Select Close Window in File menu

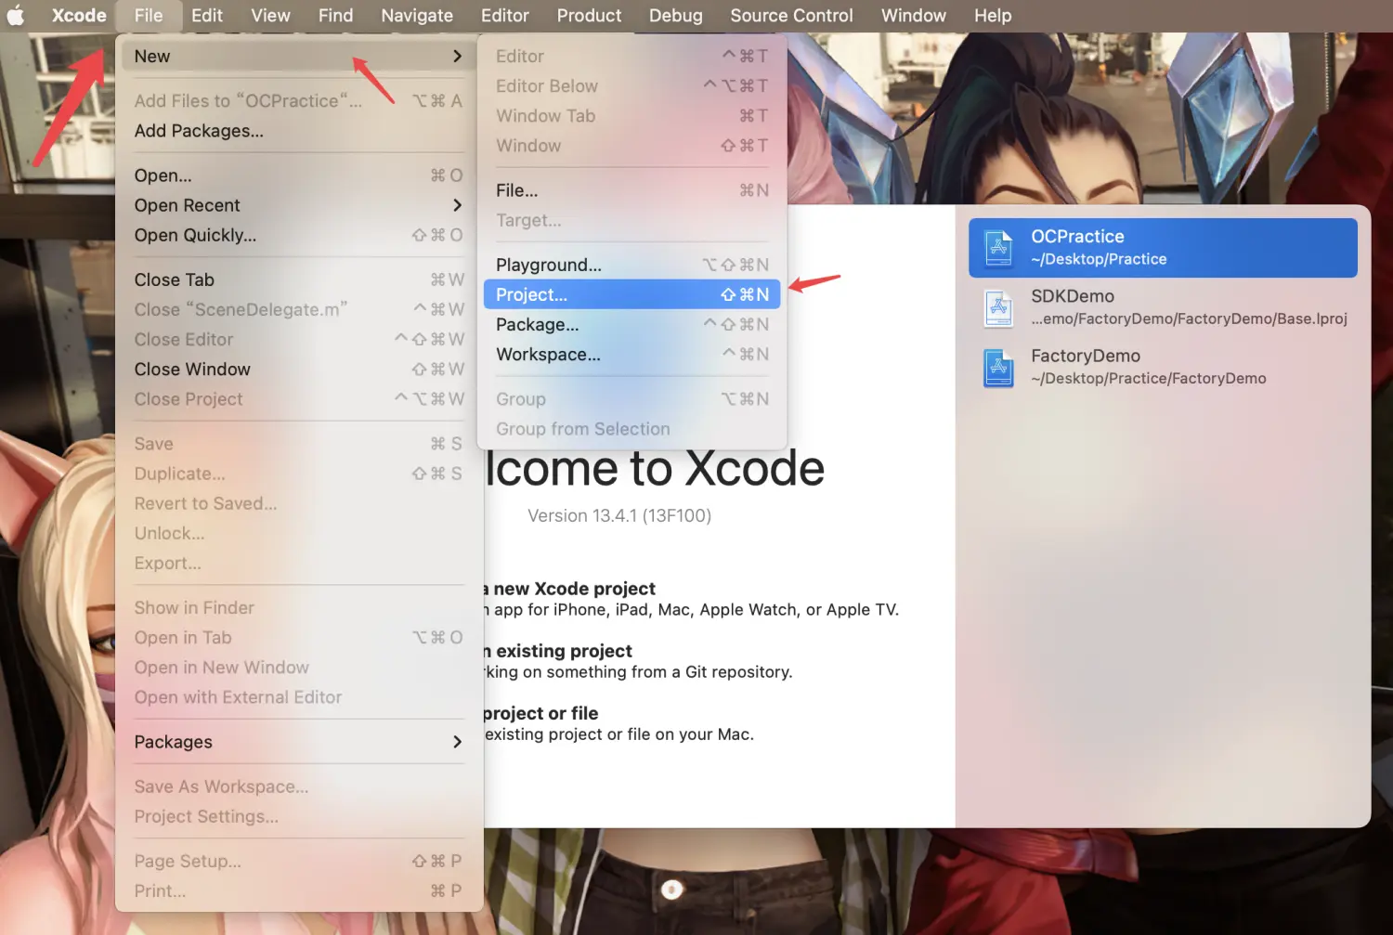(x=192, y=370)
